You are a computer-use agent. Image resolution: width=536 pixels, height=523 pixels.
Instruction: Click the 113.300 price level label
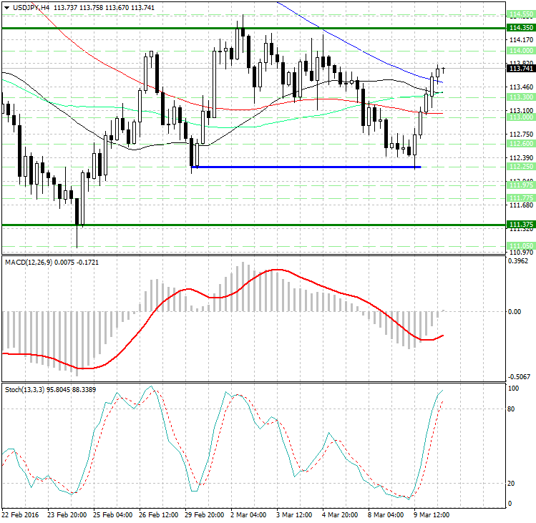[520, 97]
